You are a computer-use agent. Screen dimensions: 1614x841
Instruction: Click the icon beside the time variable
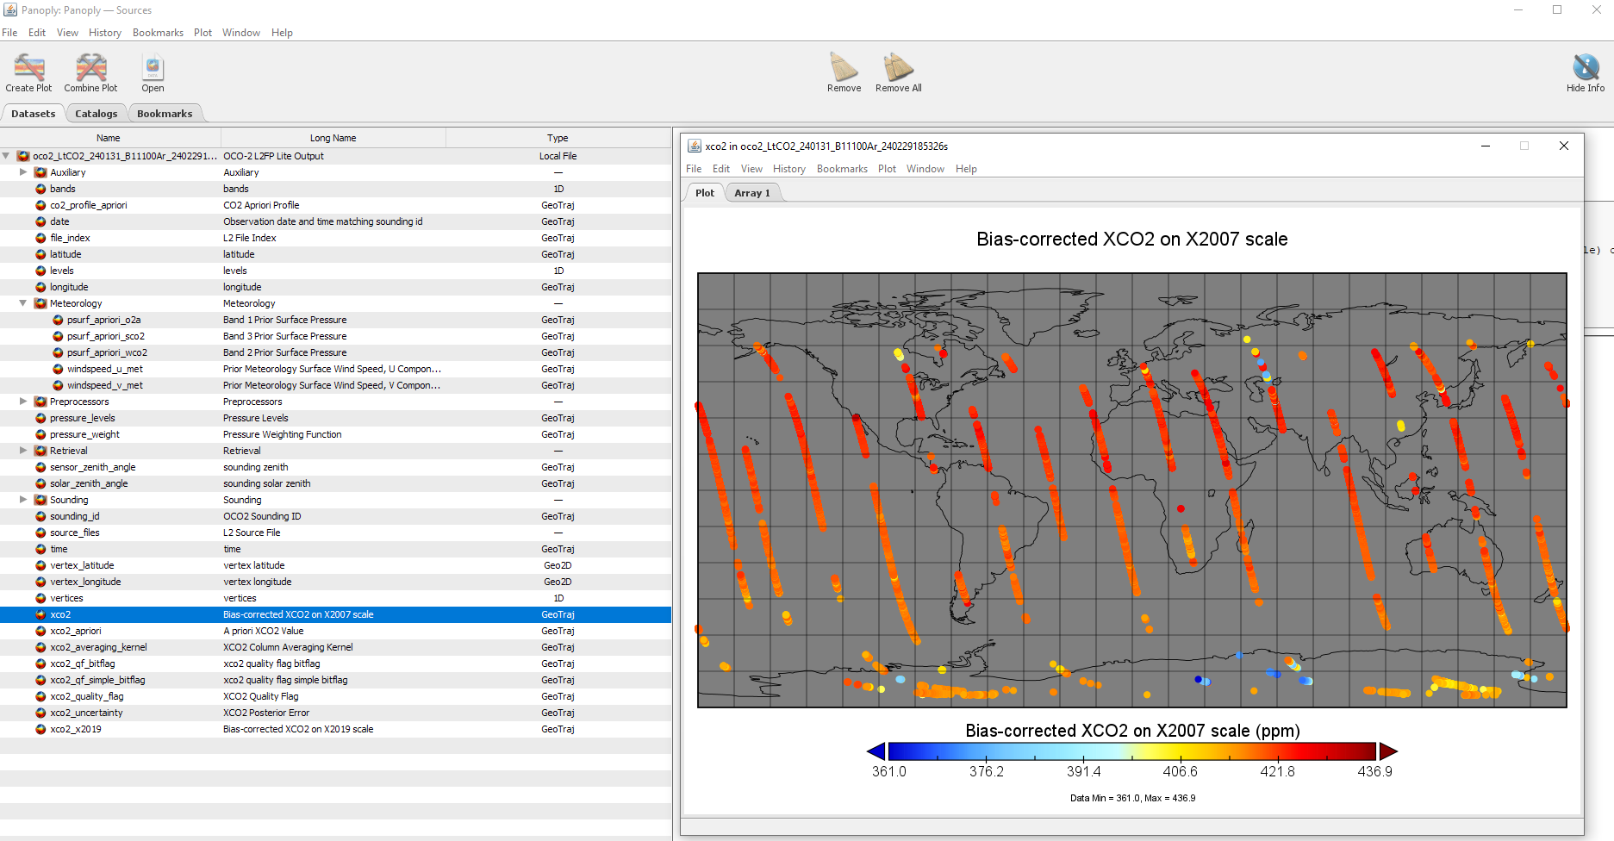coord(41,549)
